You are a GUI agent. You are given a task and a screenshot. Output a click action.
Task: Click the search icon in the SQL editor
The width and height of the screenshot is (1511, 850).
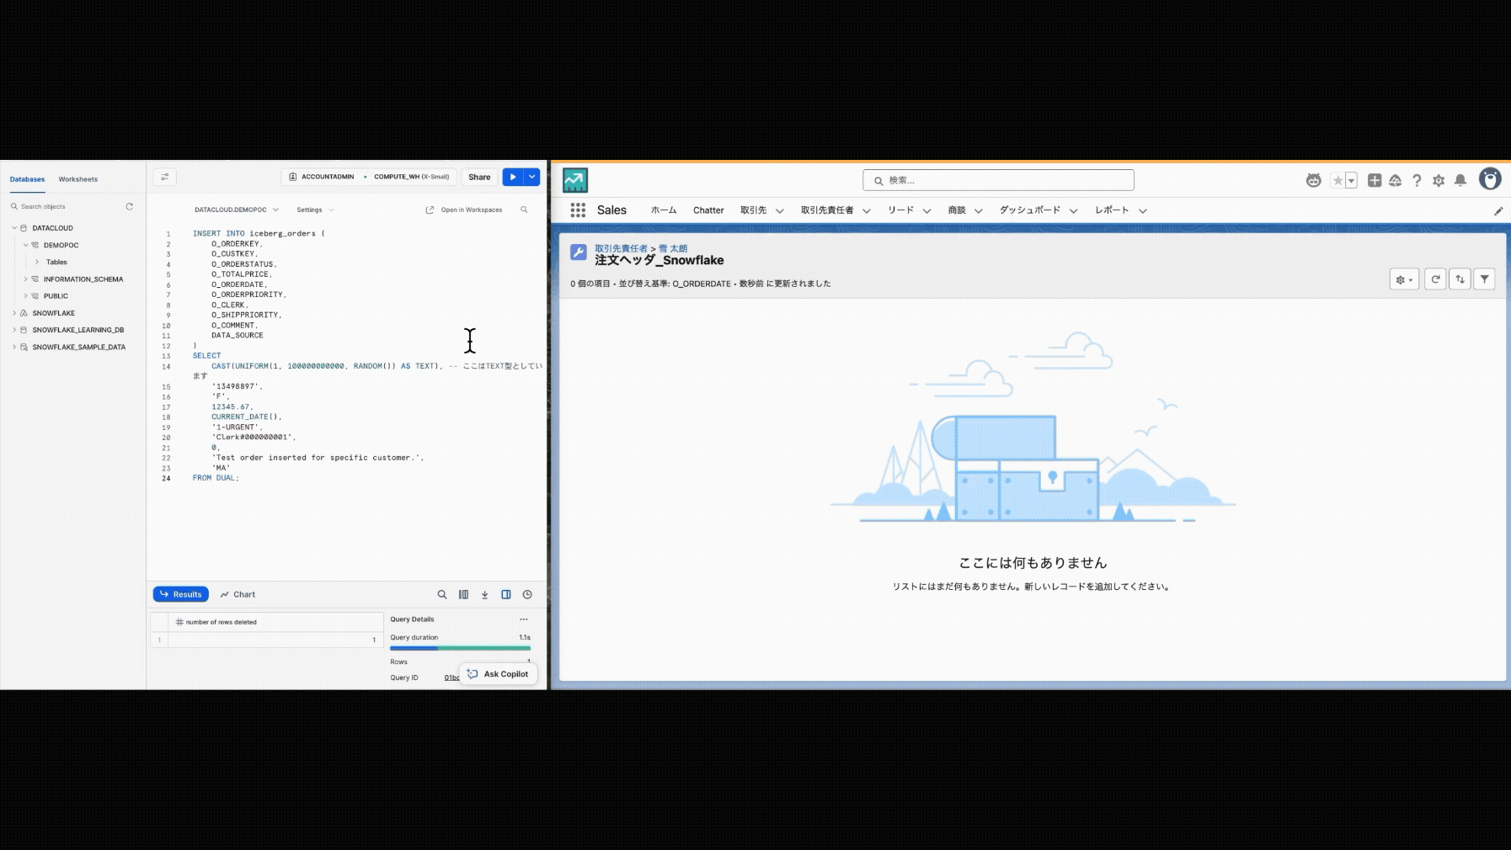coord(524,210)
